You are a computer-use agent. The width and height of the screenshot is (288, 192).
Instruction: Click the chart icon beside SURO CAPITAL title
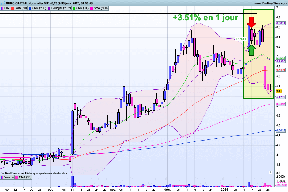point(3,3)
